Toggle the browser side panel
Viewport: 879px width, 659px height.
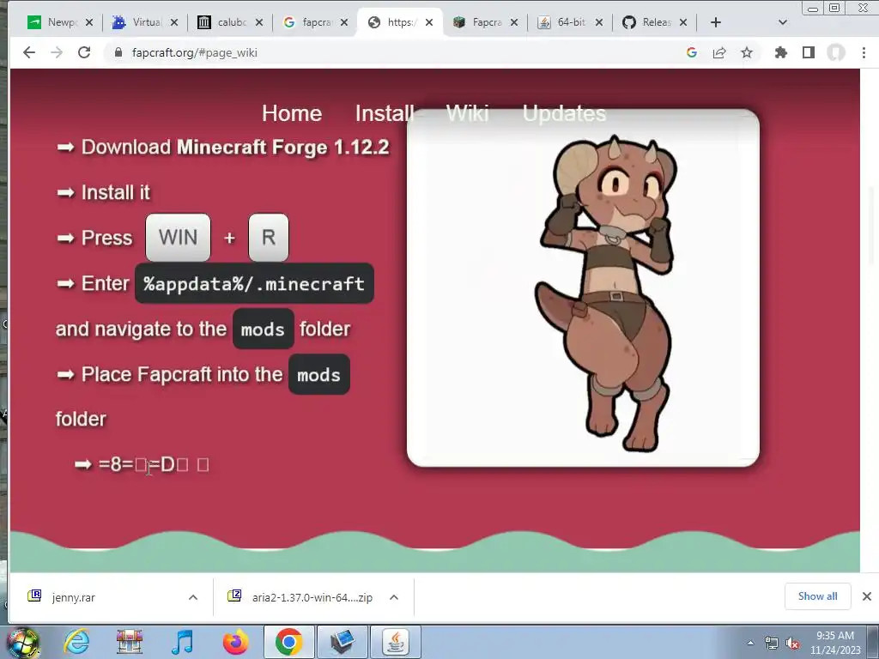[x=809, y=52]
